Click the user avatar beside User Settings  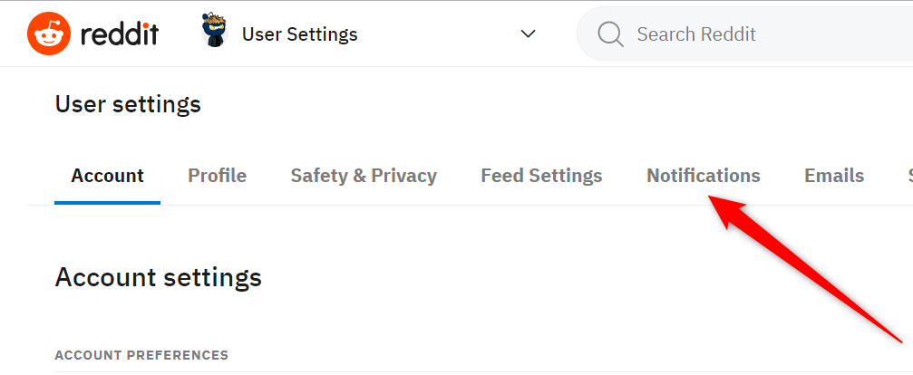point(214,32)
